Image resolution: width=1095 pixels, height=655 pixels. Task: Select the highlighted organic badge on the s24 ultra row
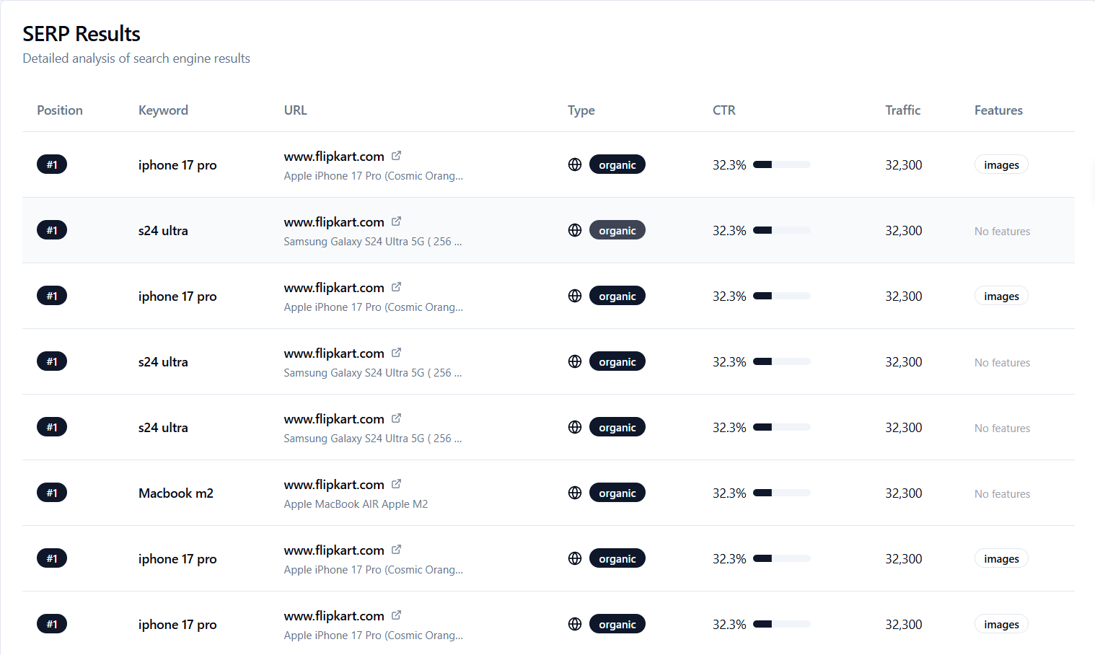(617, 229)
